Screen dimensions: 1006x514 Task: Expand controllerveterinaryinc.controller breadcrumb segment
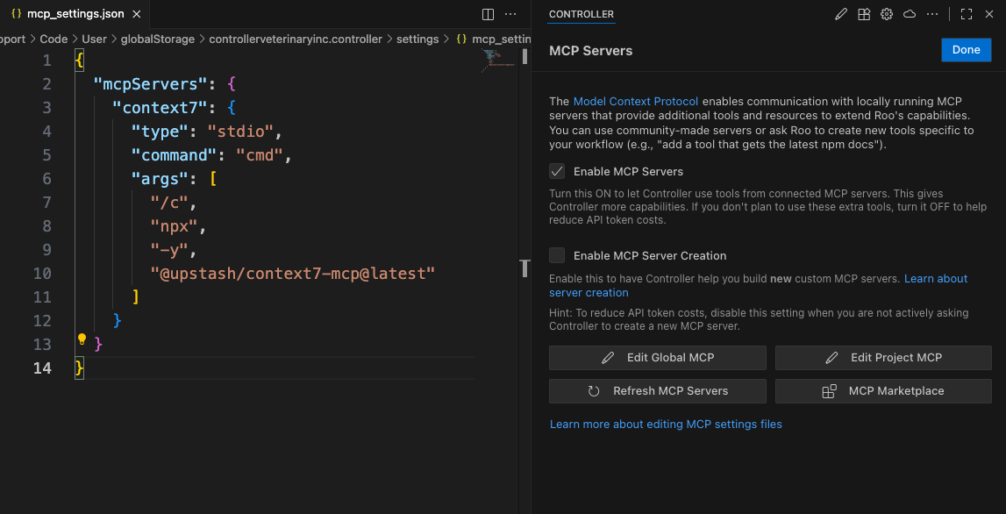296,39
